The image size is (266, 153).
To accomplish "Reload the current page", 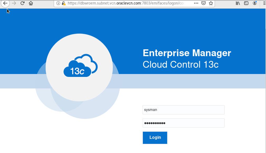I will pyautogui.click(x=22, y=4).
